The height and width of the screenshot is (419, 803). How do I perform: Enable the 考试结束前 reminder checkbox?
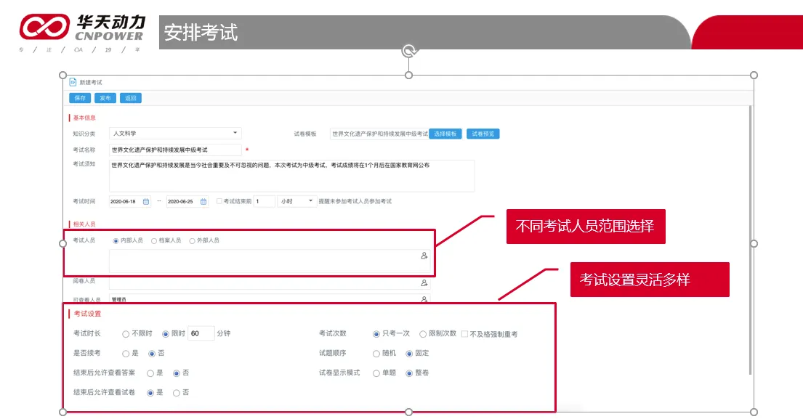pyautogui.click(x=219, y=201)
